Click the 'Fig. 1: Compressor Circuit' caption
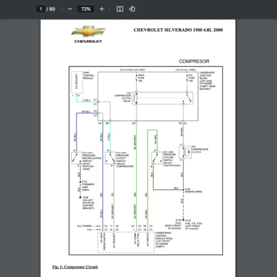This screenshot has width=277, height=277. click(x=75, y=267)
